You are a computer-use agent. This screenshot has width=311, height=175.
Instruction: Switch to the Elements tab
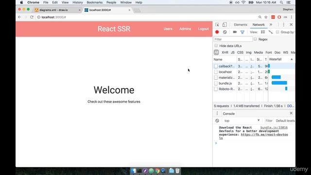click(241, 25)
